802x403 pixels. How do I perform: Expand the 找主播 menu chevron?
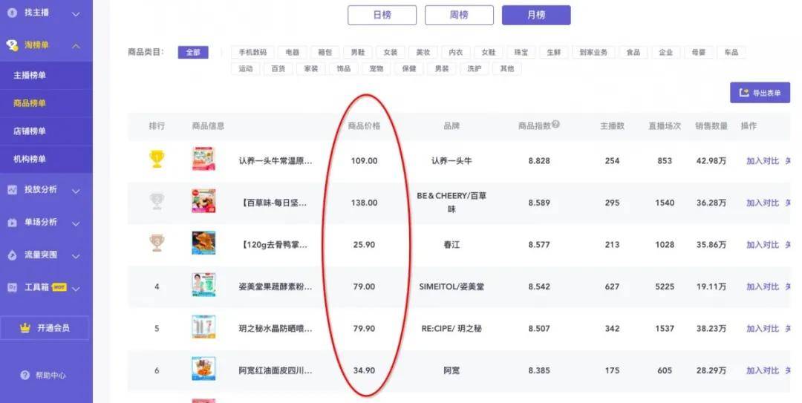point(76,14)
